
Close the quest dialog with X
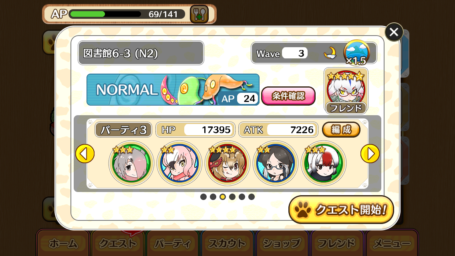coord(394,32)
